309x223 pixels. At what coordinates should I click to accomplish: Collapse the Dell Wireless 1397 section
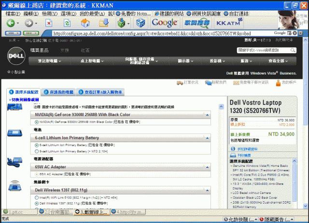point(207,191)
